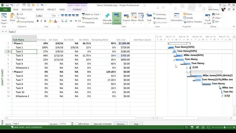Collapse the Phase 2 summary task
The image size is (236, 133).
13,72
